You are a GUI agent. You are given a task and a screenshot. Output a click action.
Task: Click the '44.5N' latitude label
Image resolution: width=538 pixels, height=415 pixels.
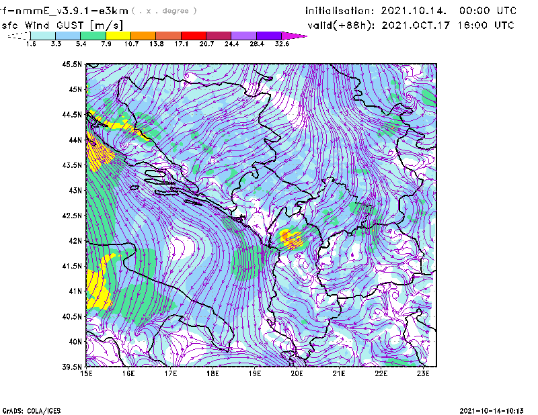(x=73, y=114)
